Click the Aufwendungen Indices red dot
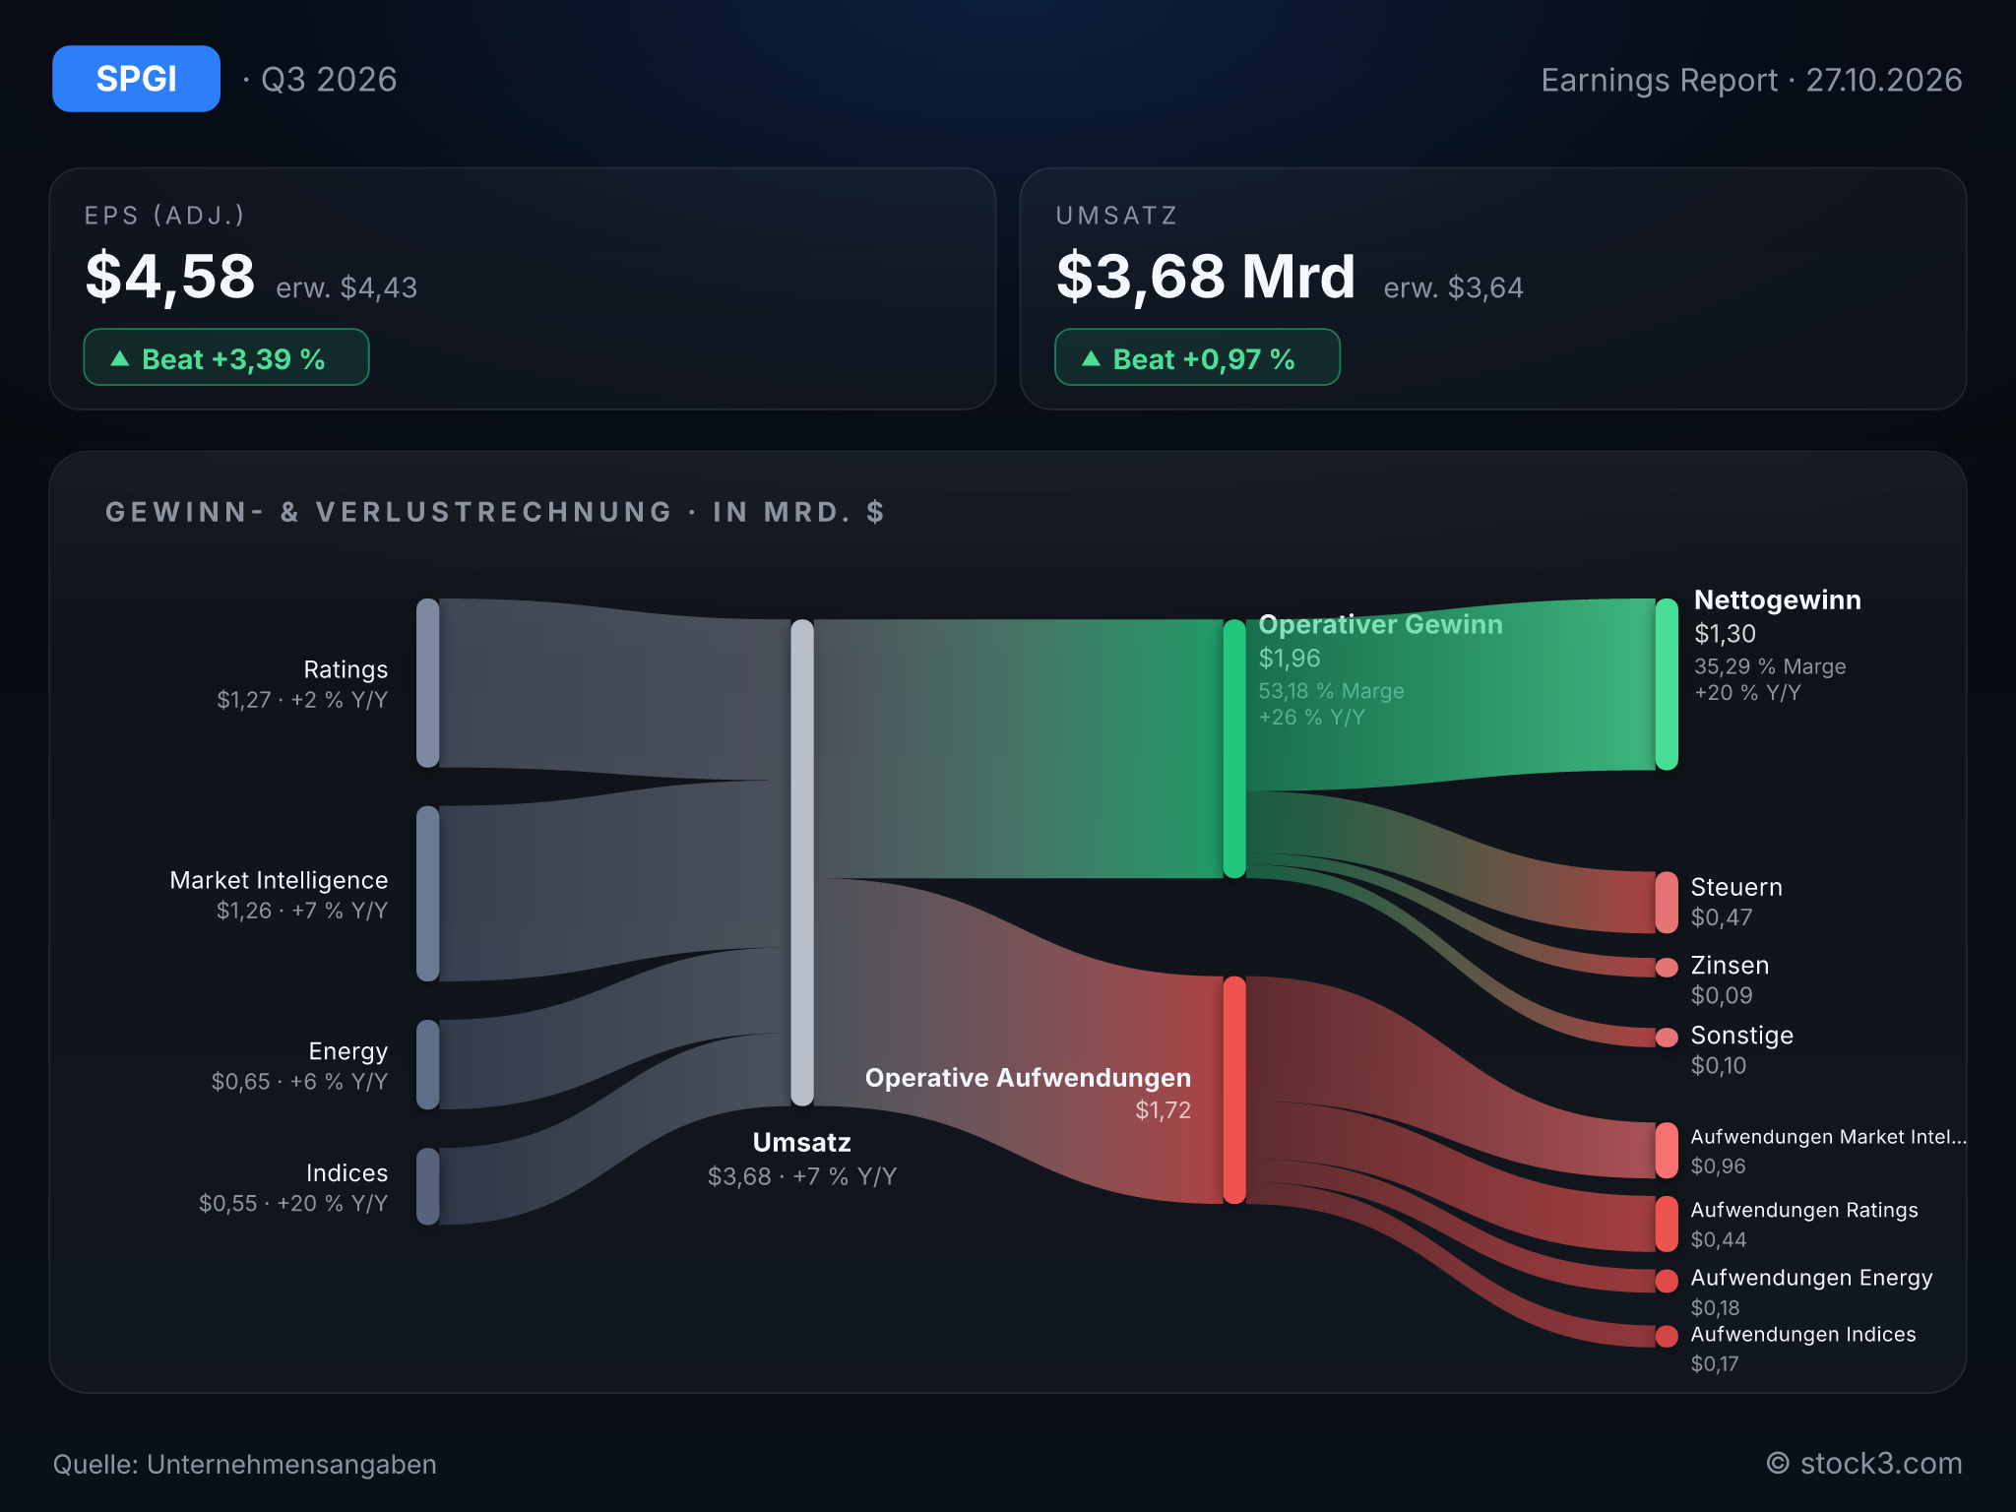 coord(1667,1336)
